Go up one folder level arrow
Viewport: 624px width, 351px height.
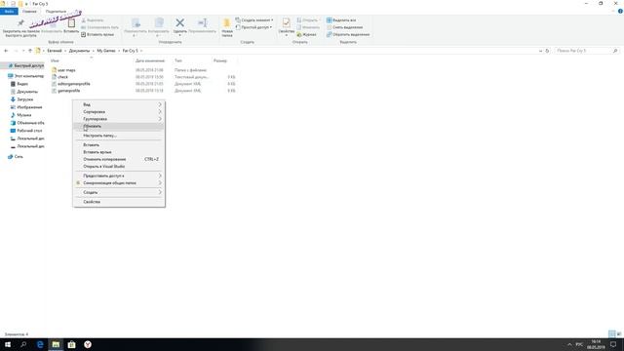(x=30, y=51)
